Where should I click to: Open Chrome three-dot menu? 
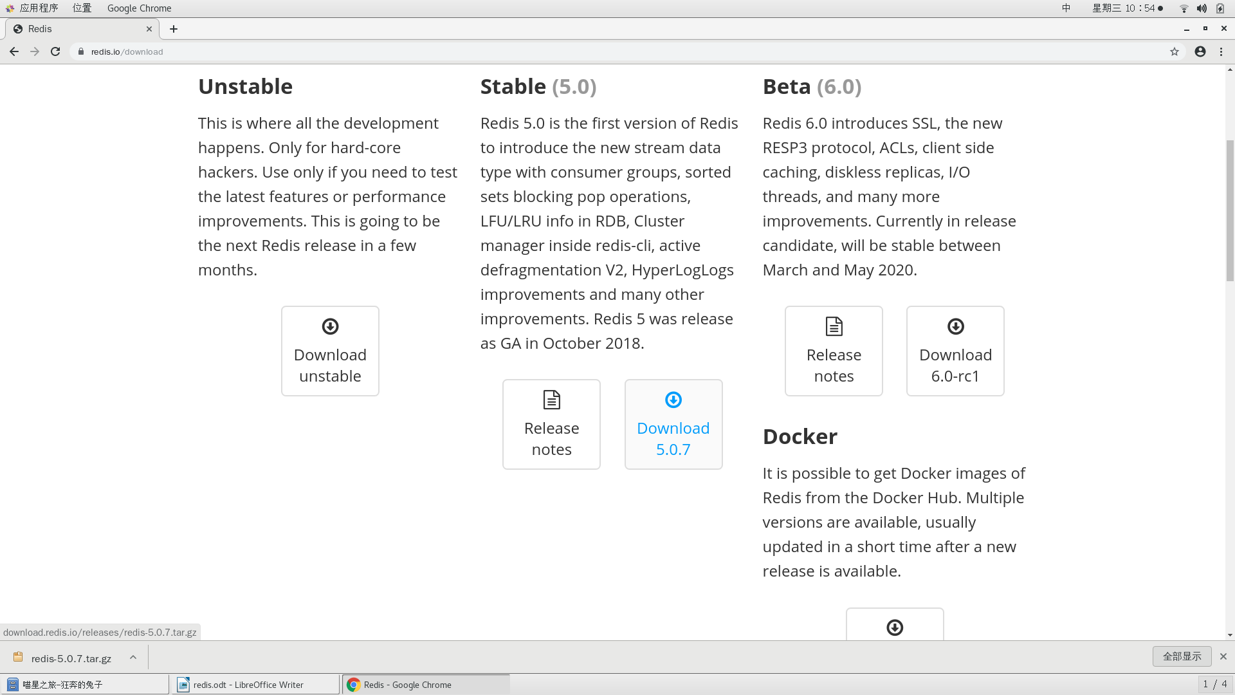point(1221,51)
